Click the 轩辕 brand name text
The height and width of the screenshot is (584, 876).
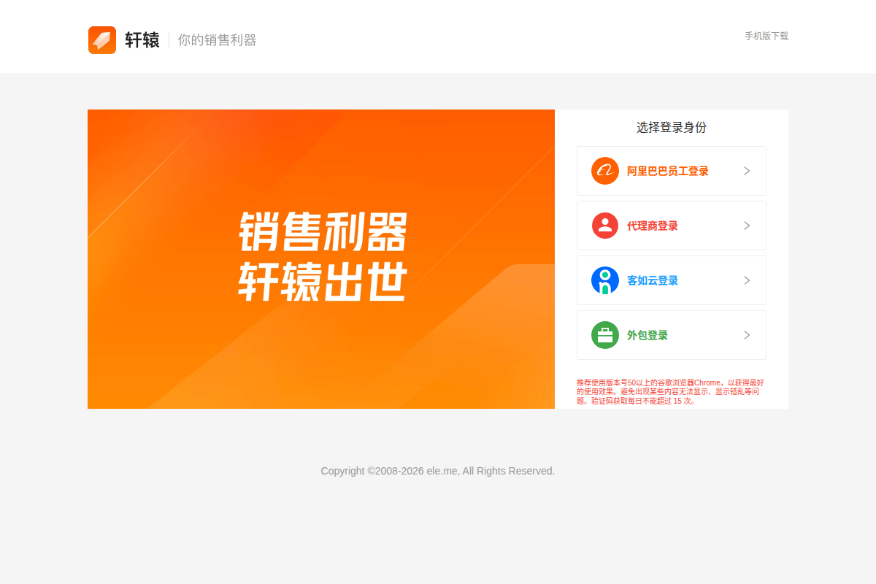[142, 40]
